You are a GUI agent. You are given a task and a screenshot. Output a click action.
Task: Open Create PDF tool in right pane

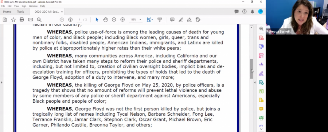pyautogui.click(x=261, y=38)
